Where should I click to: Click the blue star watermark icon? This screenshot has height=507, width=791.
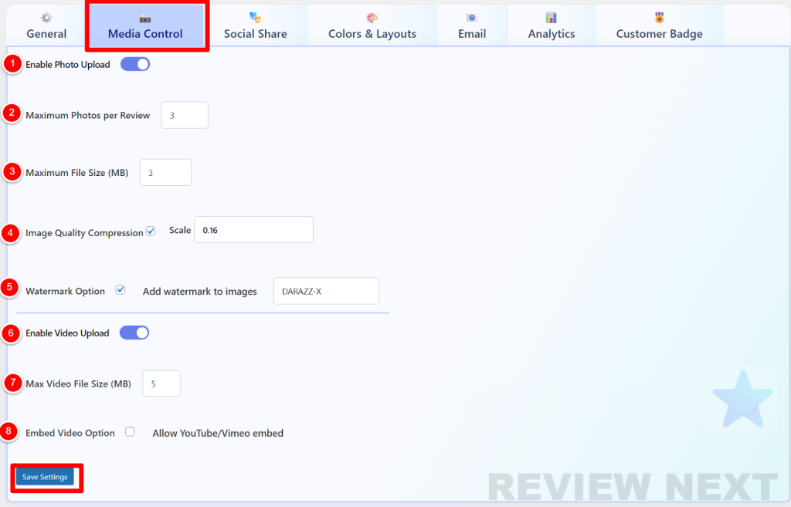[742, 398]
